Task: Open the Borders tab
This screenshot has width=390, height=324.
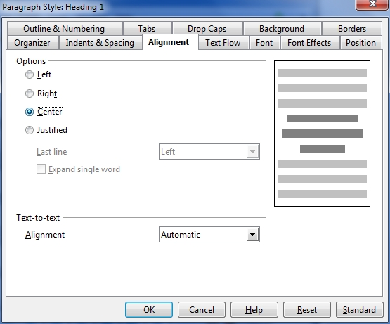Action: coord(352,29)
